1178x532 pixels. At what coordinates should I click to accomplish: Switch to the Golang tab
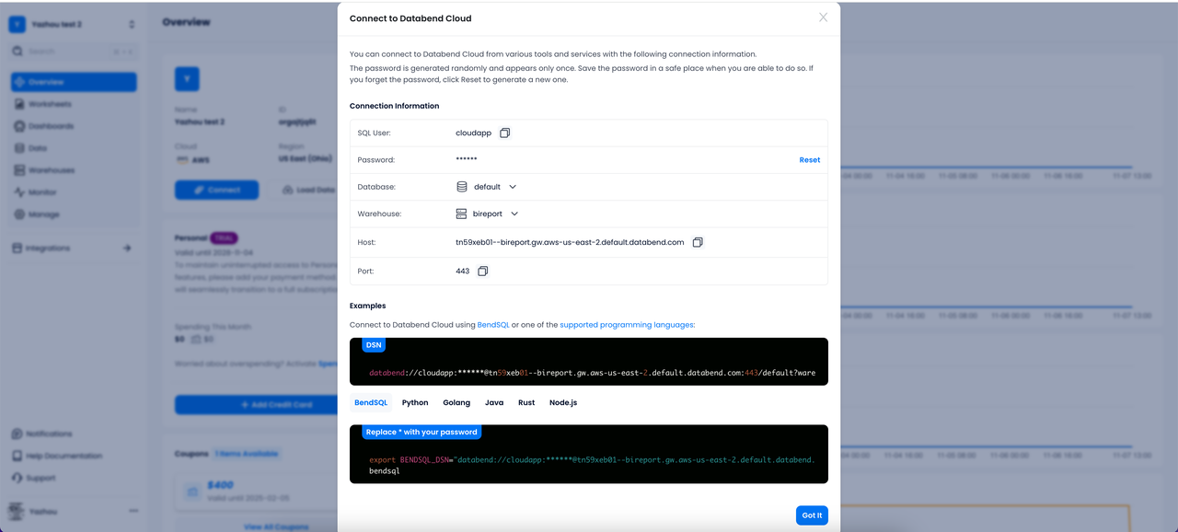pos(456,402)
